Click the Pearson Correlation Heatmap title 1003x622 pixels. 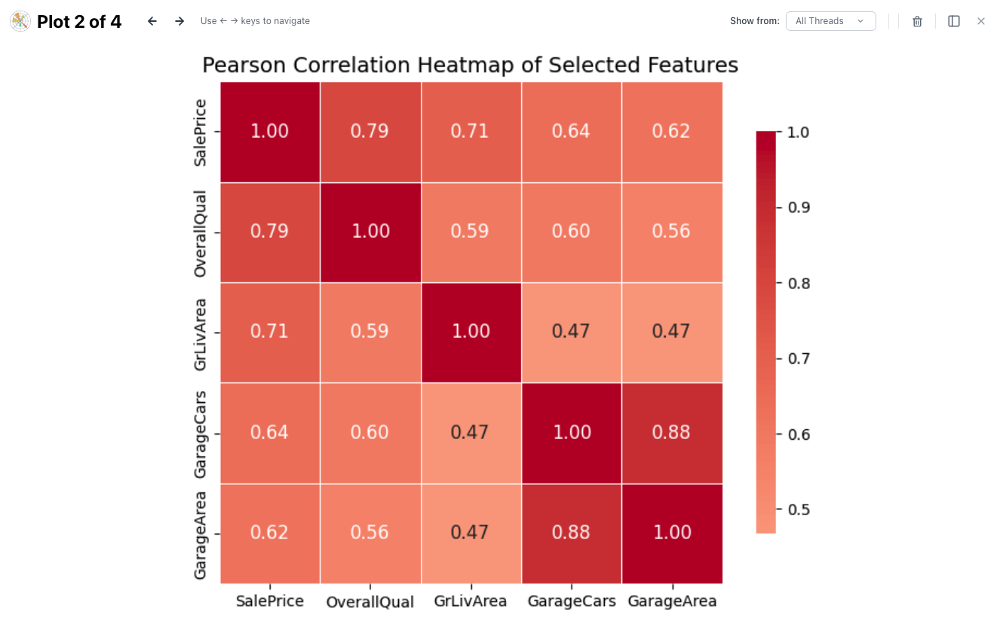469,65
